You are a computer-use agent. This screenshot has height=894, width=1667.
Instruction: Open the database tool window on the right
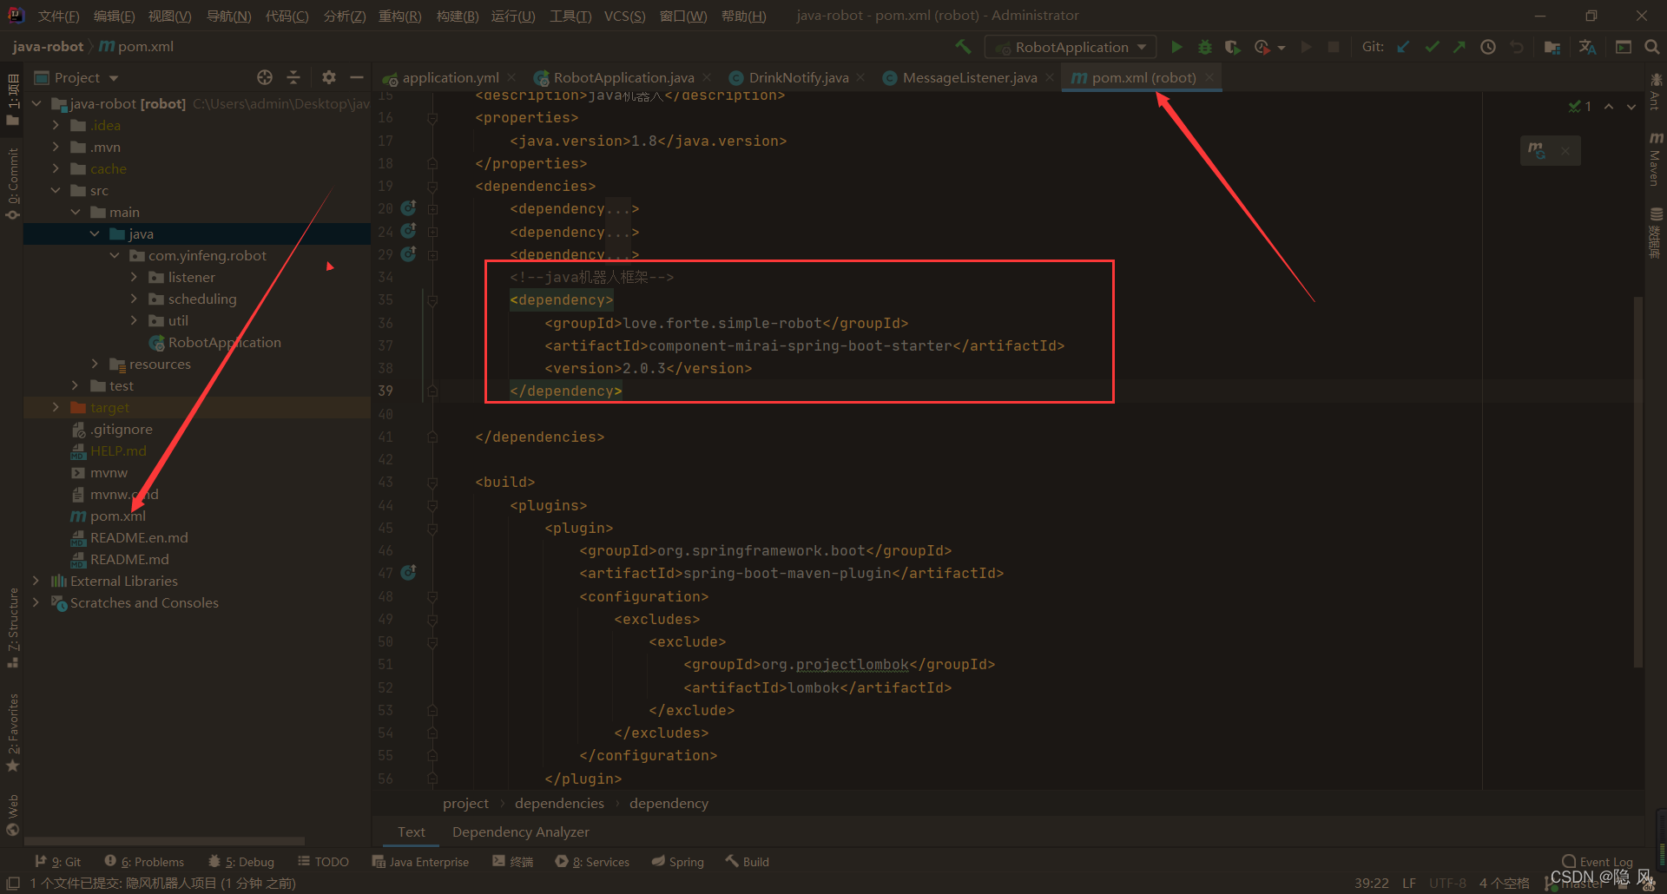click(1656, 233)
